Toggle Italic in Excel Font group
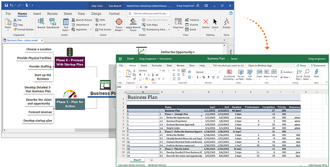Image resolution: width=330 pixels, height=167 pixels. pyautogui.click(x=145, y=75)
